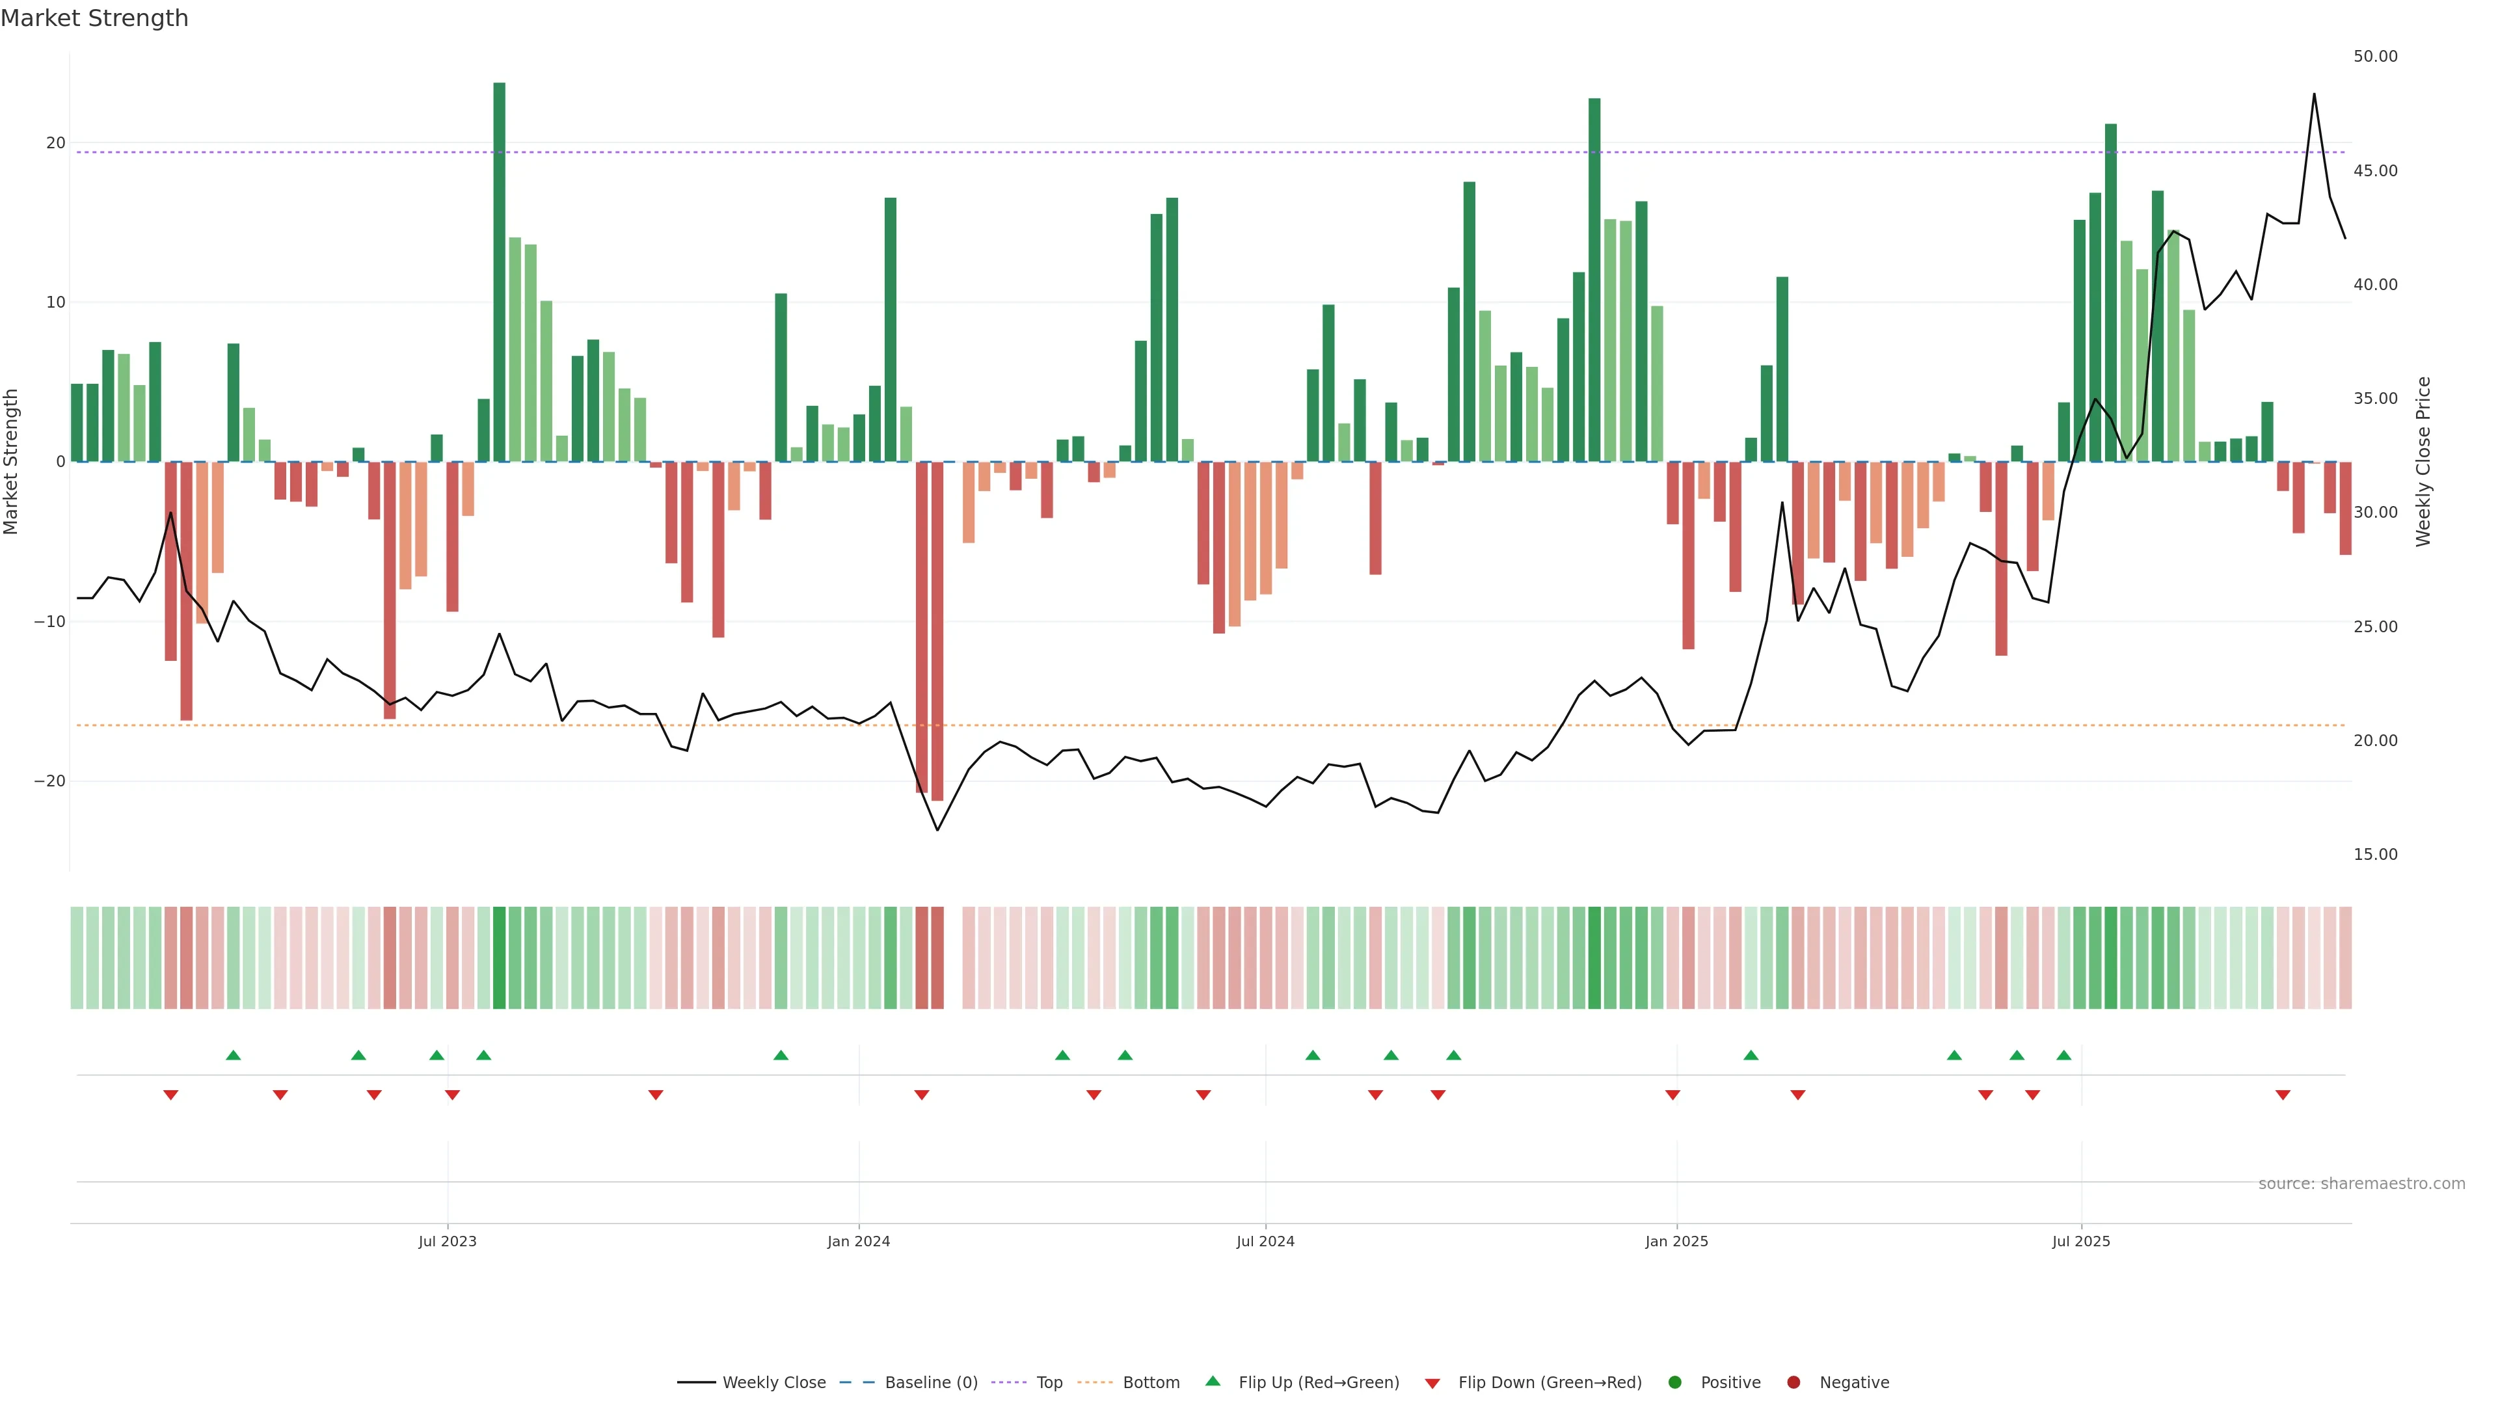Image resolution: width=2498 pixels, height=1405 pixels.
Task: Click the 50.00 right axis tick label
Action: [x=2375, y=56]
